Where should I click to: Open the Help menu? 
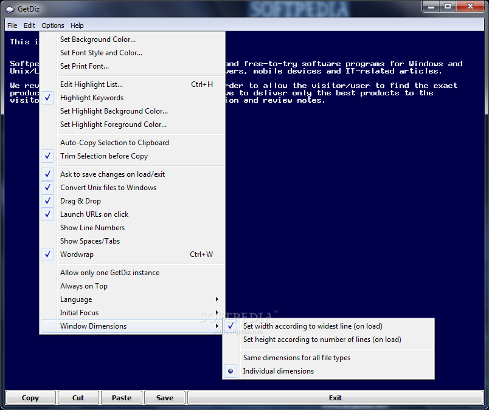77,26
